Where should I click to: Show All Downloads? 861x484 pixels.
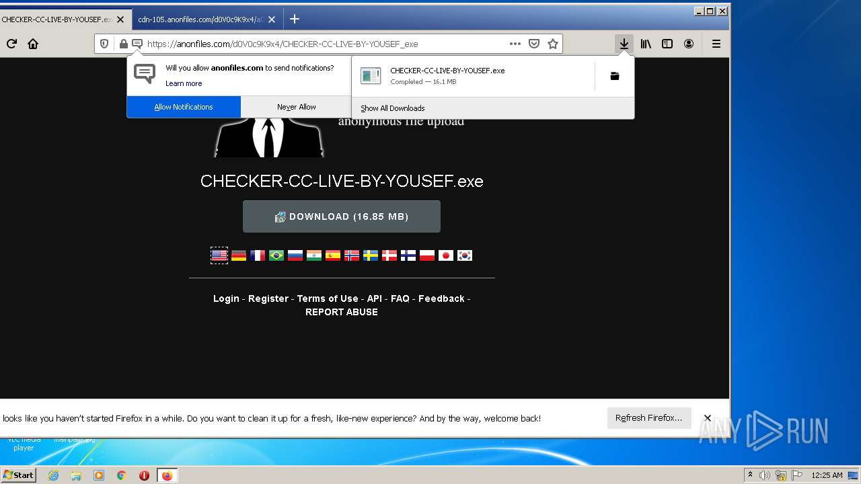point(493,108)
